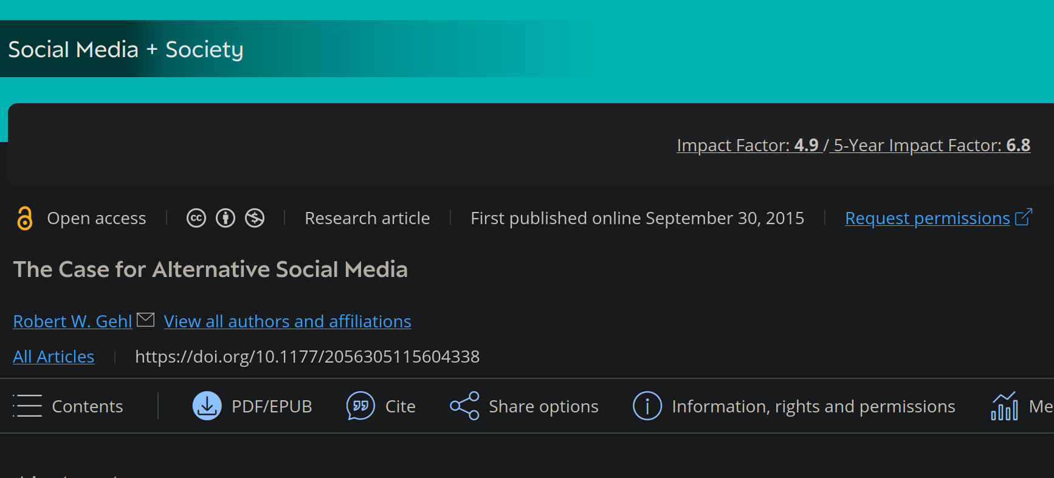Open the PDF/EPUB option label
Image resolution: width=1054 pixels, height=478 pixels.
pyautogui.click(x=272, y=406)
